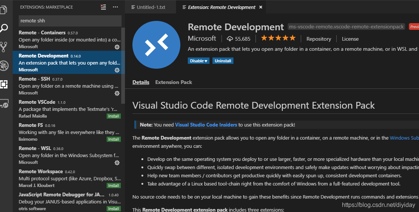
Task: Click the Remote Development extension logo
Action: pyautogui.click(x=156, y=45)
